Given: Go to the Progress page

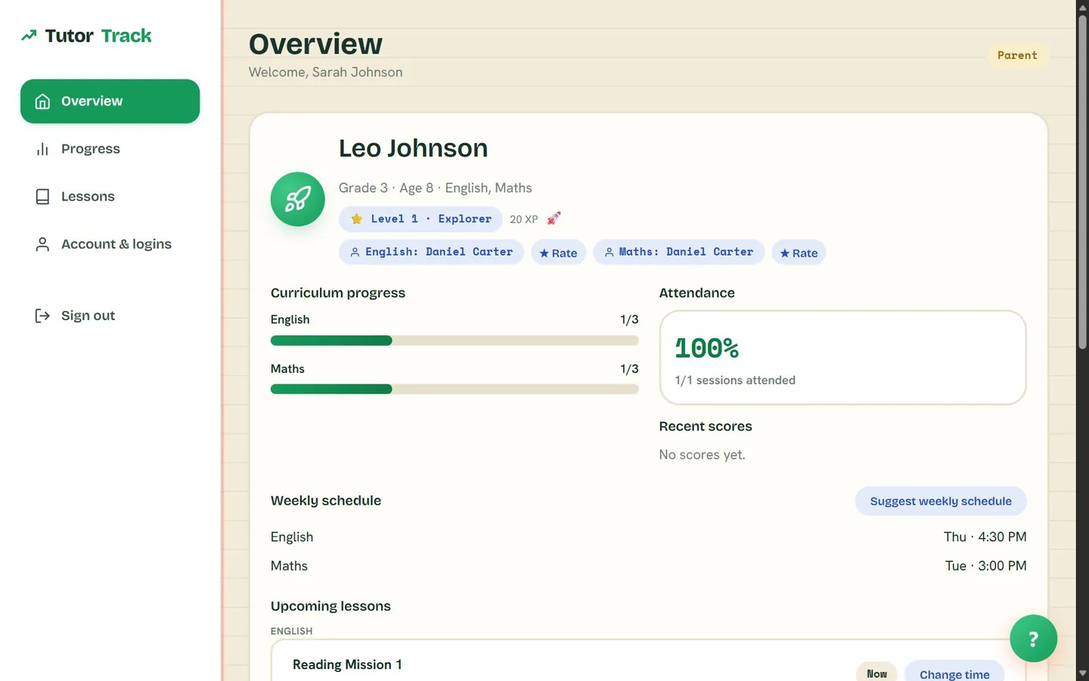Looking at the screenshot, I should point(110,149).
